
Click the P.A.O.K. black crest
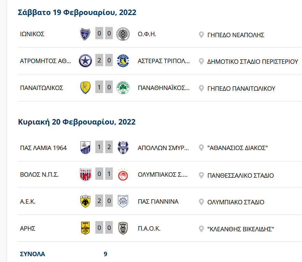[x=123, y=228]
